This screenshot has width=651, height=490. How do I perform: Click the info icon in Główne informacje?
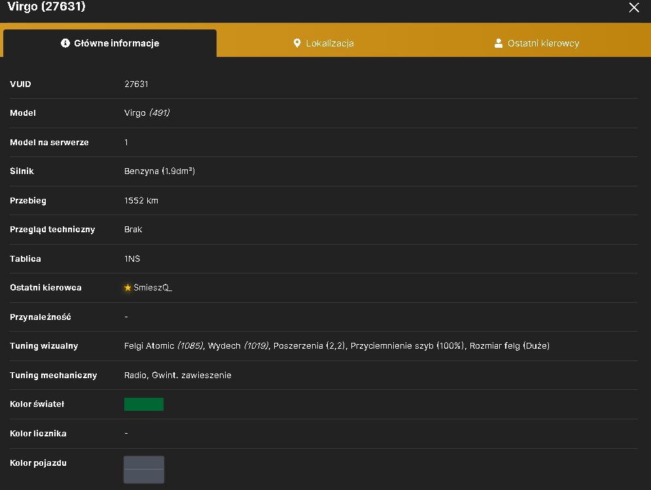[65, 43]
